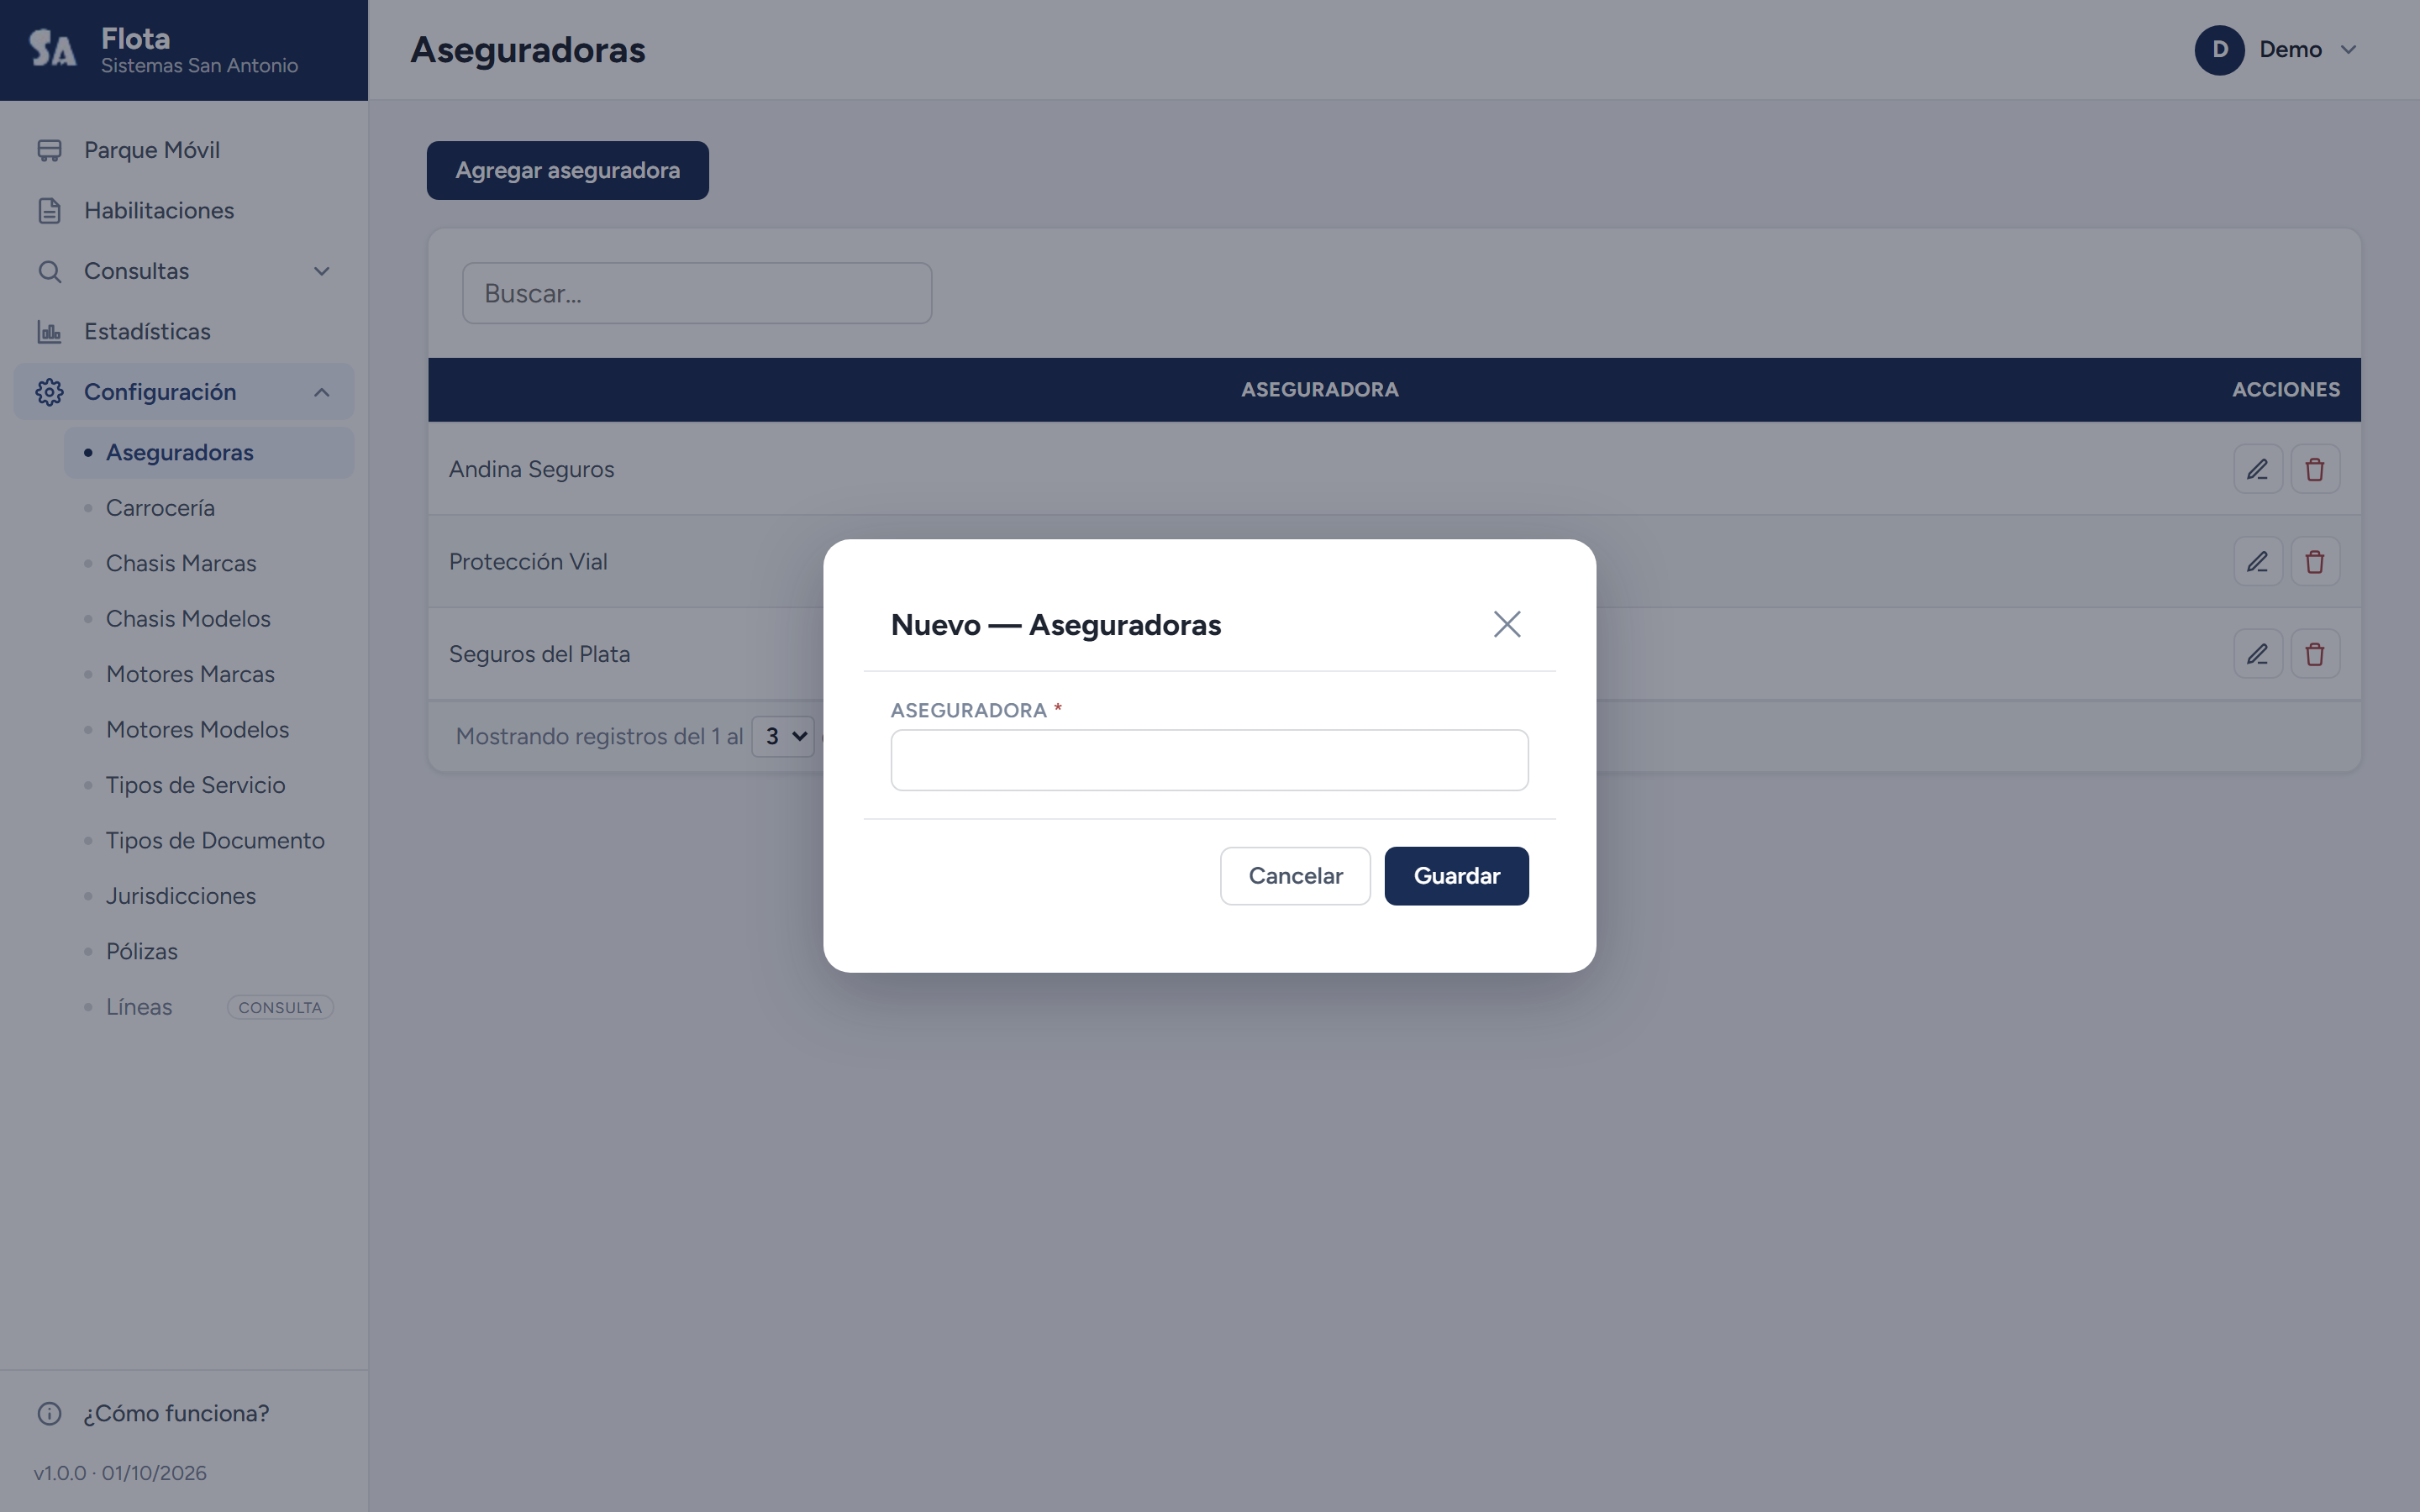
Task: Open Parque Móvil in sidebar
Action: [x=184, y=150]
